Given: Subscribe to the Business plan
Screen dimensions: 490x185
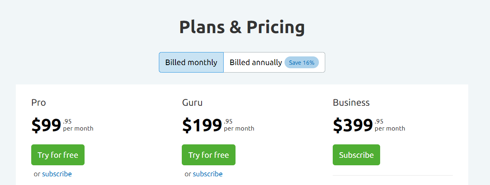Looking at the screenshot, I should click(x=356, y=155).
